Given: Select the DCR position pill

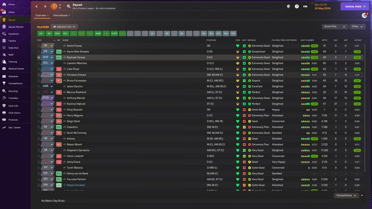Looking at the screenshot, I should tap(57, 33).
